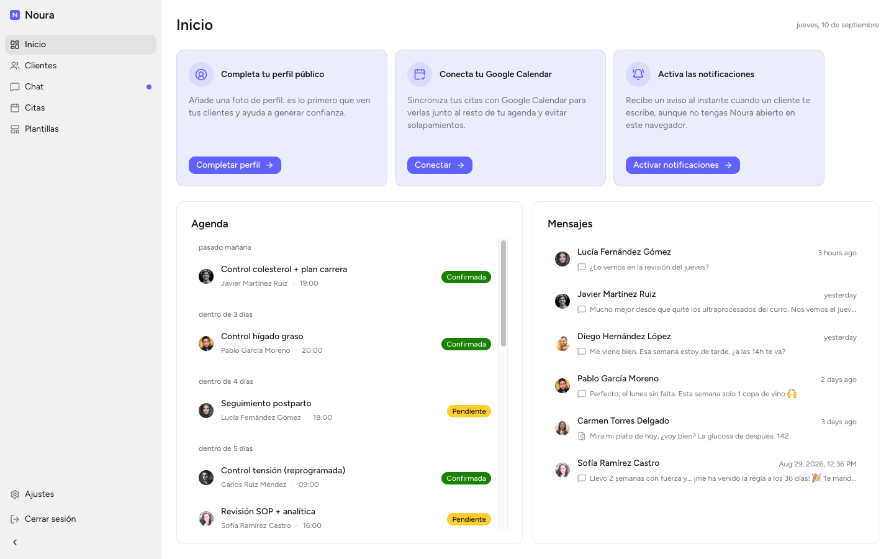894x559 pixels.
Task: Click the Completar perfil button
Action: pos(235,165)
